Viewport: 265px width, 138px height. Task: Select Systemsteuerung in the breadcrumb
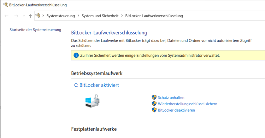pyautogui.click(x=60, y=16)
